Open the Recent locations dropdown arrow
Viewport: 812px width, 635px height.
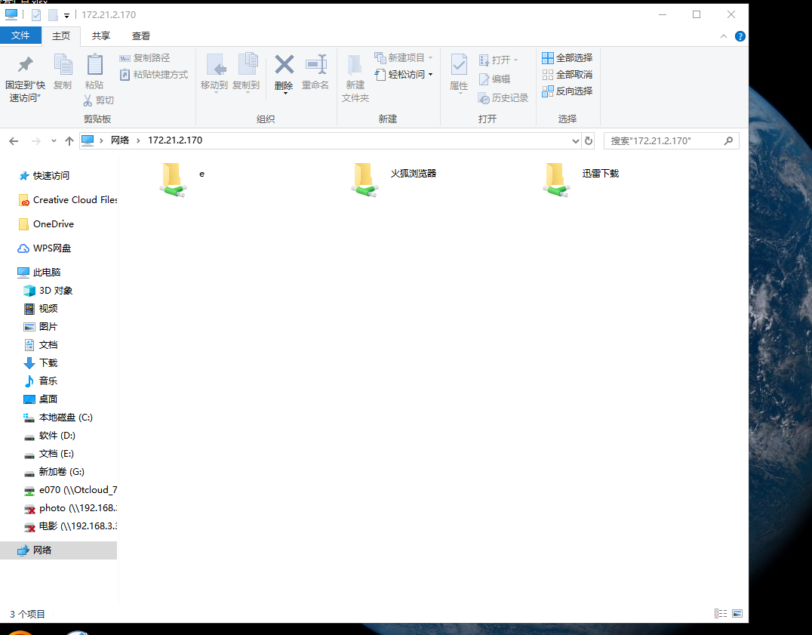tap(54, 141)
